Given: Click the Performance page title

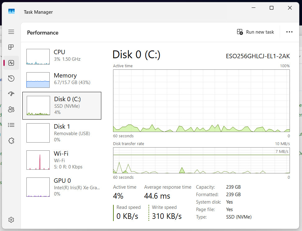Looking at the screenshot, I should click(x=43, y=33).
